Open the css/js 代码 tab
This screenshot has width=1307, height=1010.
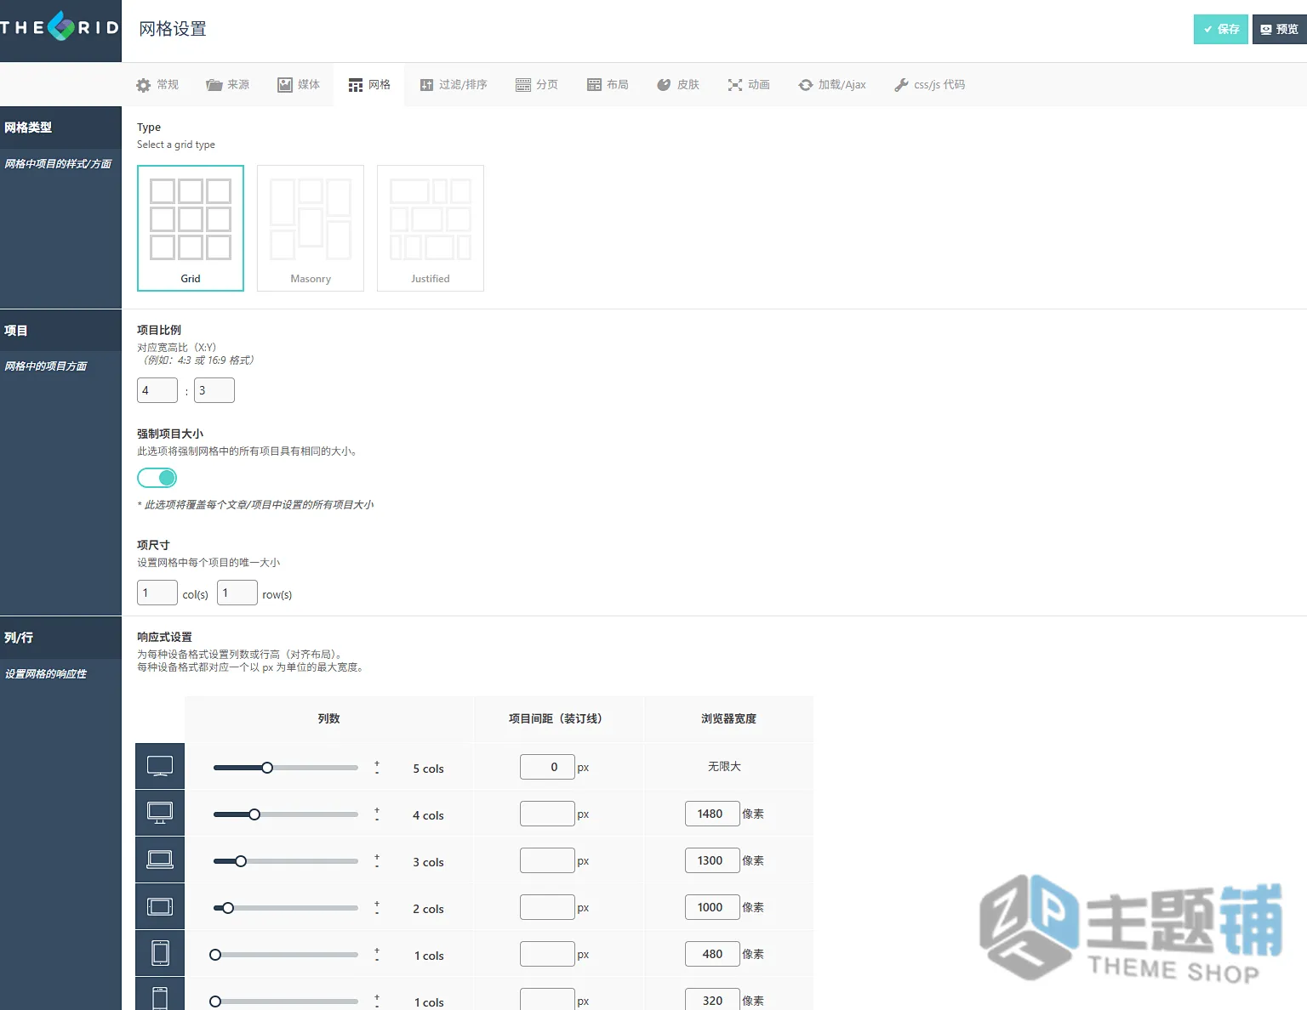tap(929, 84)
